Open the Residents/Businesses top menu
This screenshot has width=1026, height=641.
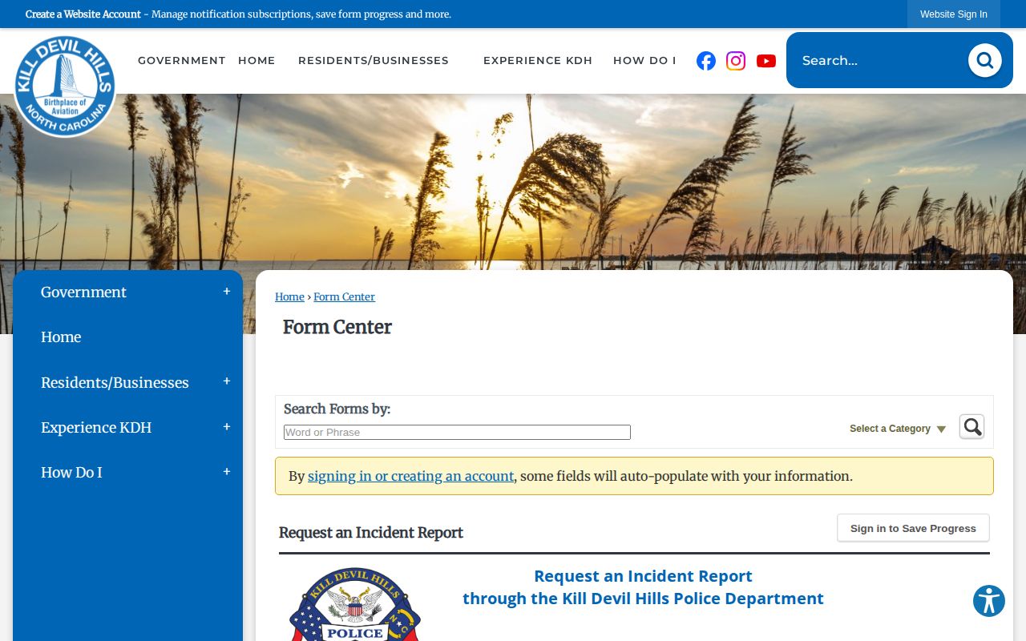click(374, 61)
